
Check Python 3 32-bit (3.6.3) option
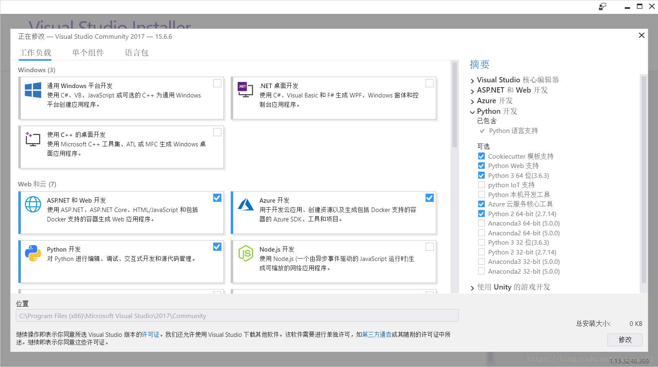[481, 242]
